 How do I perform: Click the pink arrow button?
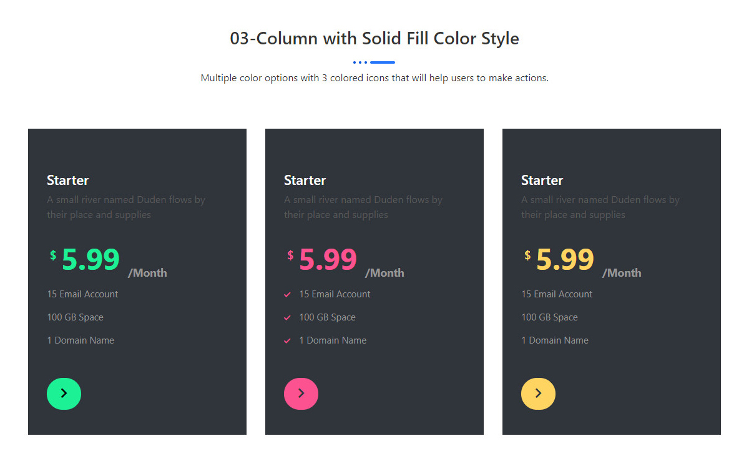coord(301,394)
